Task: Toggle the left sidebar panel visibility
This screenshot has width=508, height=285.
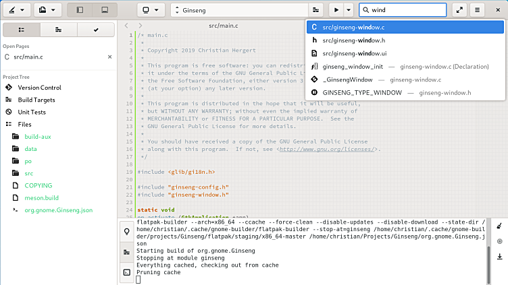Action: pos(80,10)
